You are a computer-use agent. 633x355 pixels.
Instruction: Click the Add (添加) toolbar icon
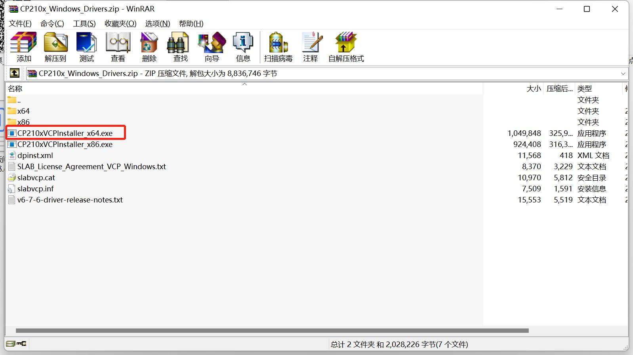coord(24,47)
